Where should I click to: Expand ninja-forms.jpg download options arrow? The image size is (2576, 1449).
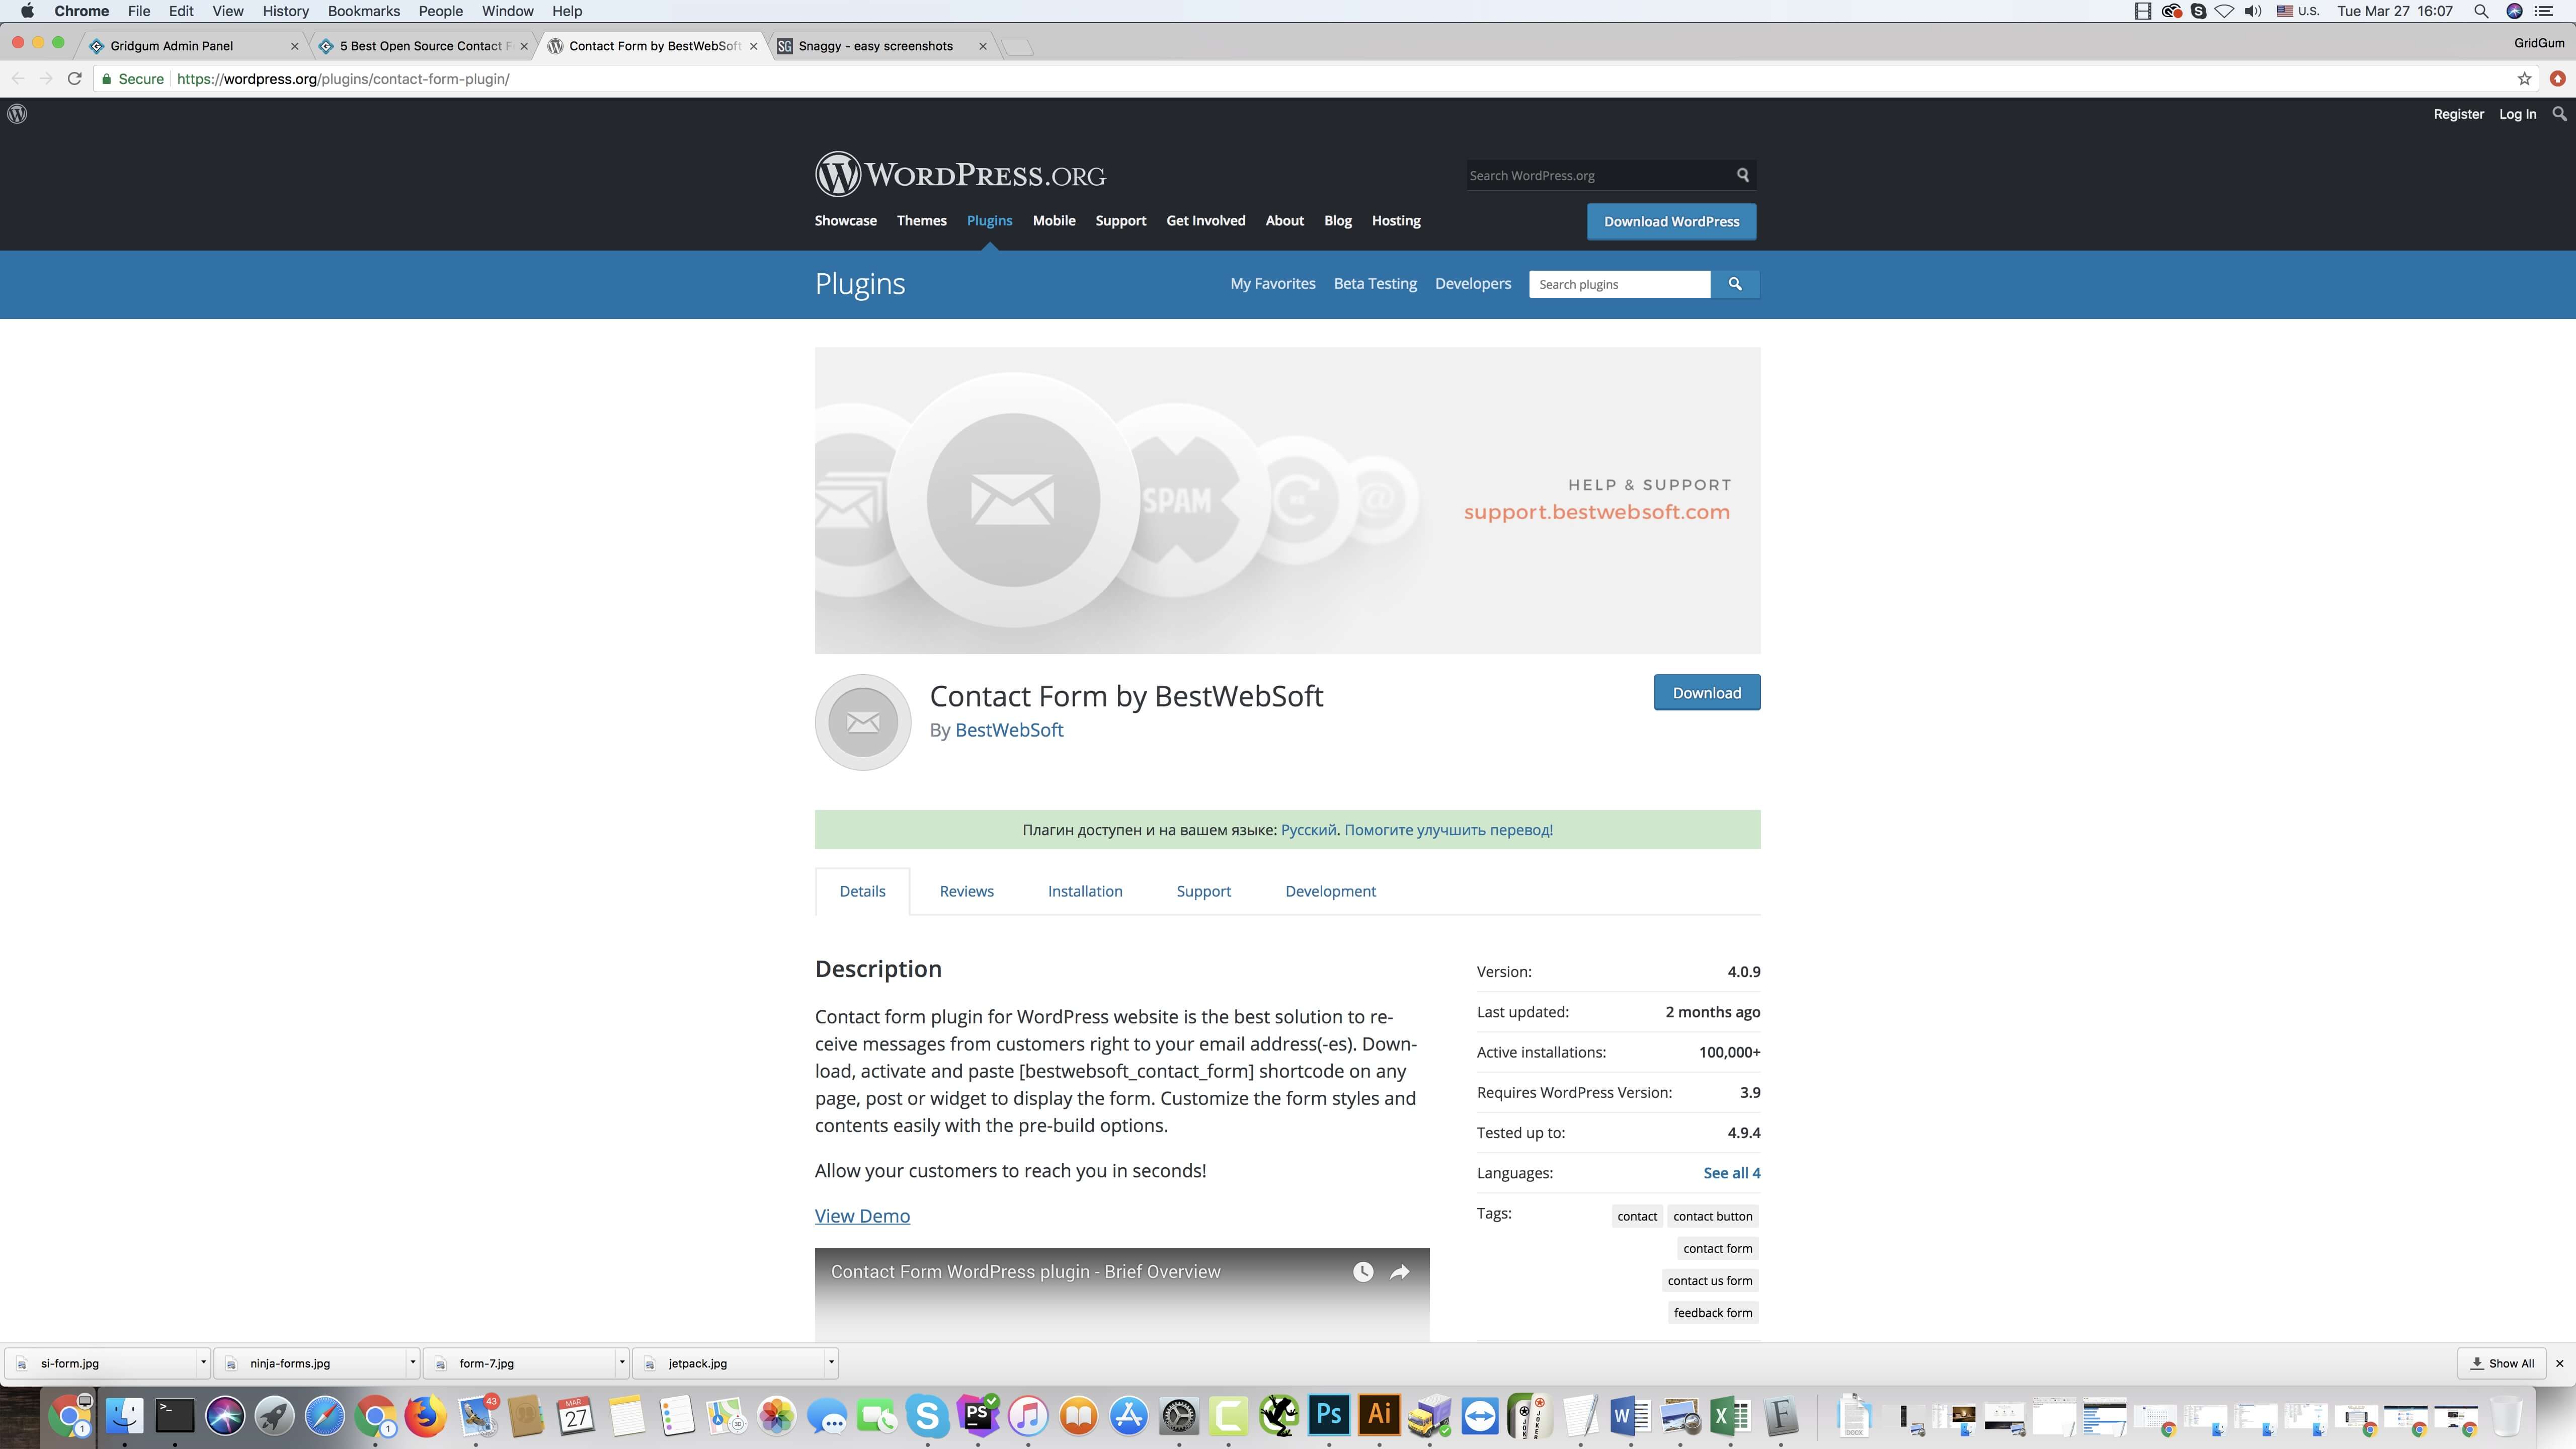(412, 1362)
